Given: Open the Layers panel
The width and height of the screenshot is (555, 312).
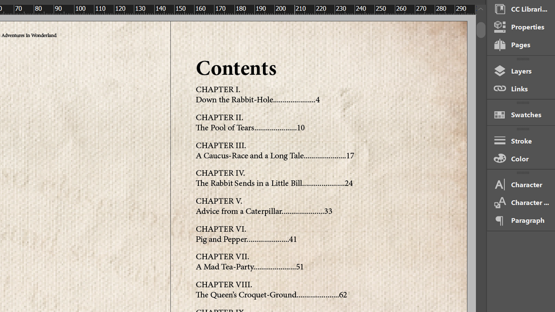Looking at the screenshot, I should click(521, 71).
